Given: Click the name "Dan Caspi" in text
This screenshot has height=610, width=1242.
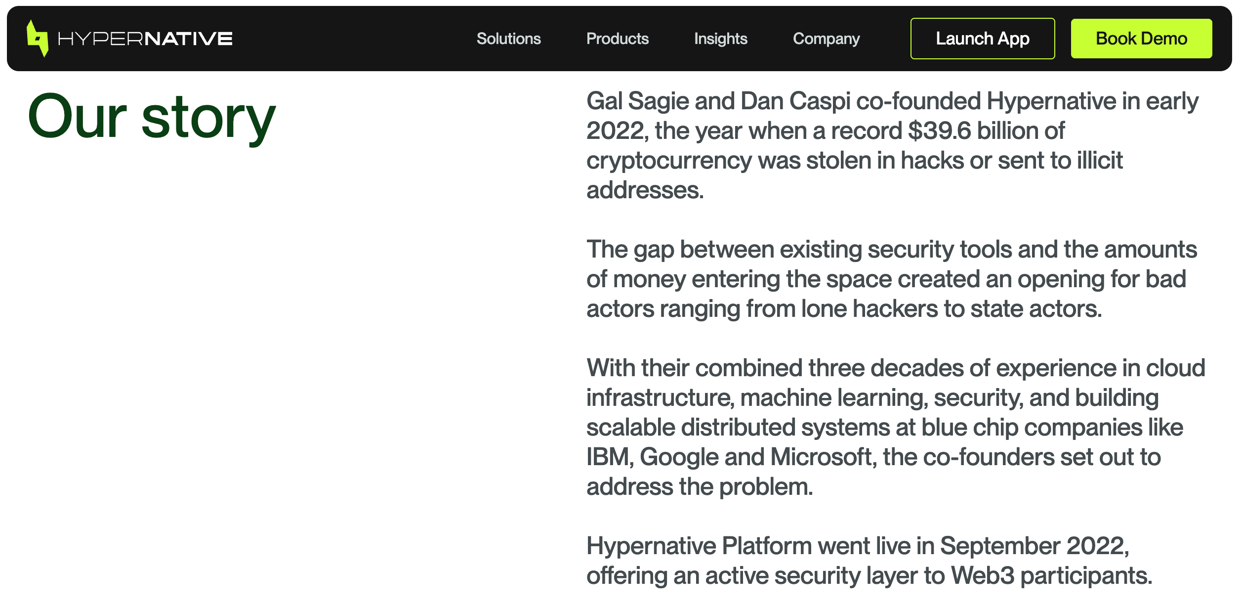Looking at the screenshot, I should (795, 101).
